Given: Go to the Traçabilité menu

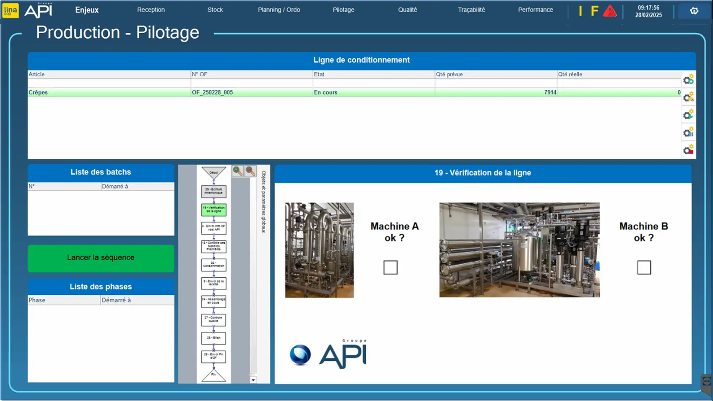Looking at the screenshot, I should [x=471, y=10].
